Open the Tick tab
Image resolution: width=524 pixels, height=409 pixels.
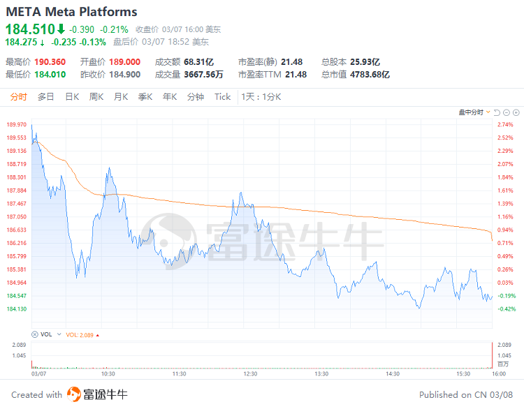tap(223, 97)
